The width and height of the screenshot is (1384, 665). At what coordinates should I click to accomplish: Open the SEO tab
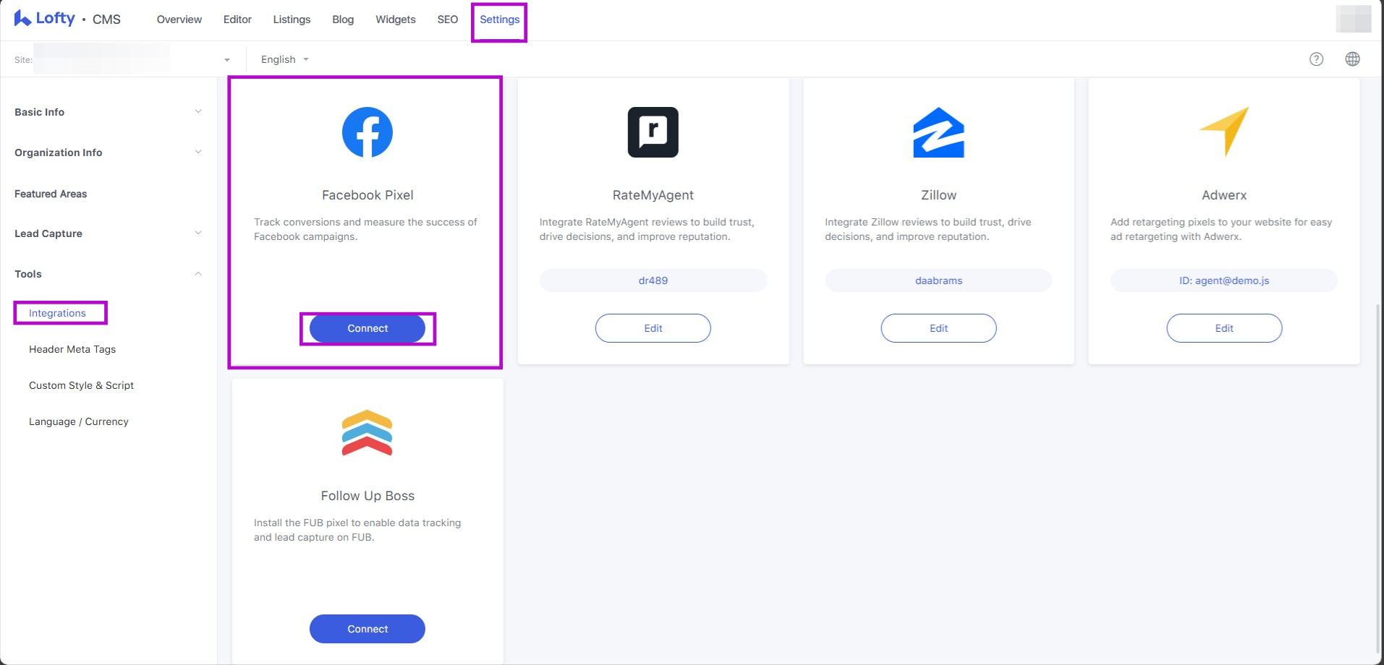[447, 20]
